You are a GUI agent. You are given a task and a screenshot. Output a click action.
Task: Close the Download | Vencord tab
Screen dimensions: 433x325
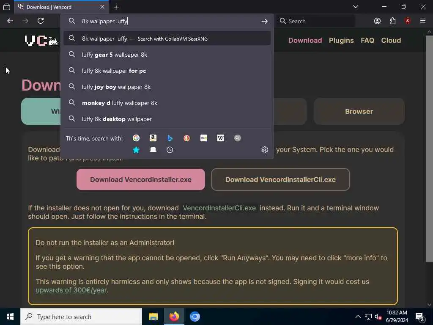click(102, 7)
